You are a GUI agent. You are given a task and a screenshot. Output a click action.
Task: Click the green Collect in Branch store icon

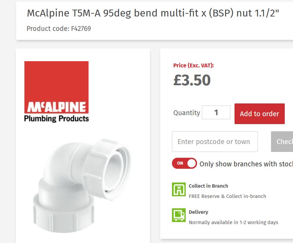point(178,189)
